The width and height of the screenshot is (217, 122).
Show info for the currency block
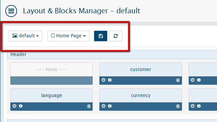(x=110, y=106)
